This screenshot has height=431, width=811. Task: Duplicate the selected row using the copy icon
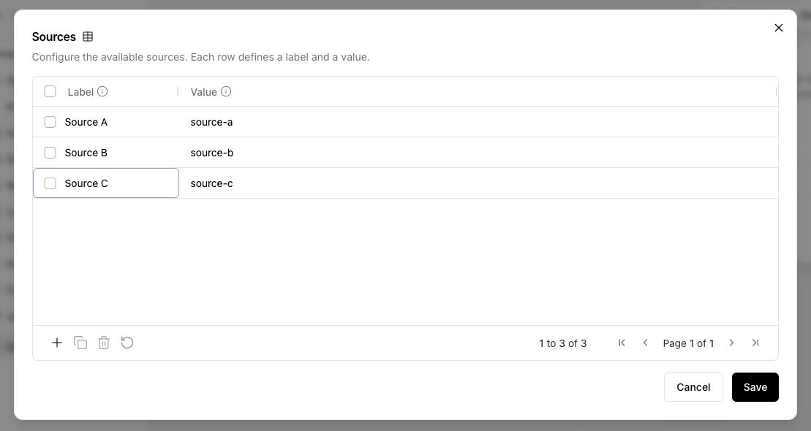tap(80, 343)
